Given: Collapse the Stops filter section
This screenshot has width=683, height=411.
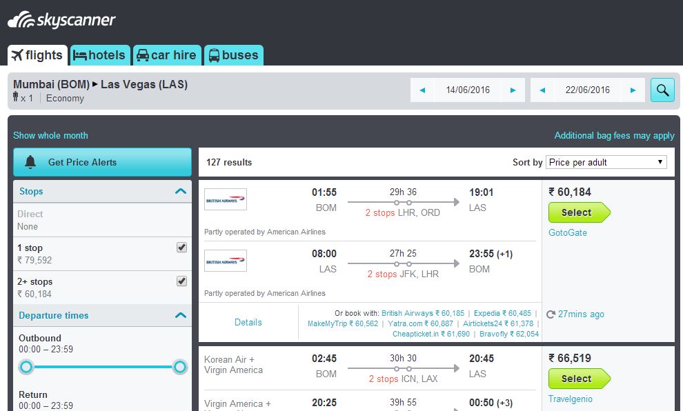Looking at the screenshot, I should point(180,191).
